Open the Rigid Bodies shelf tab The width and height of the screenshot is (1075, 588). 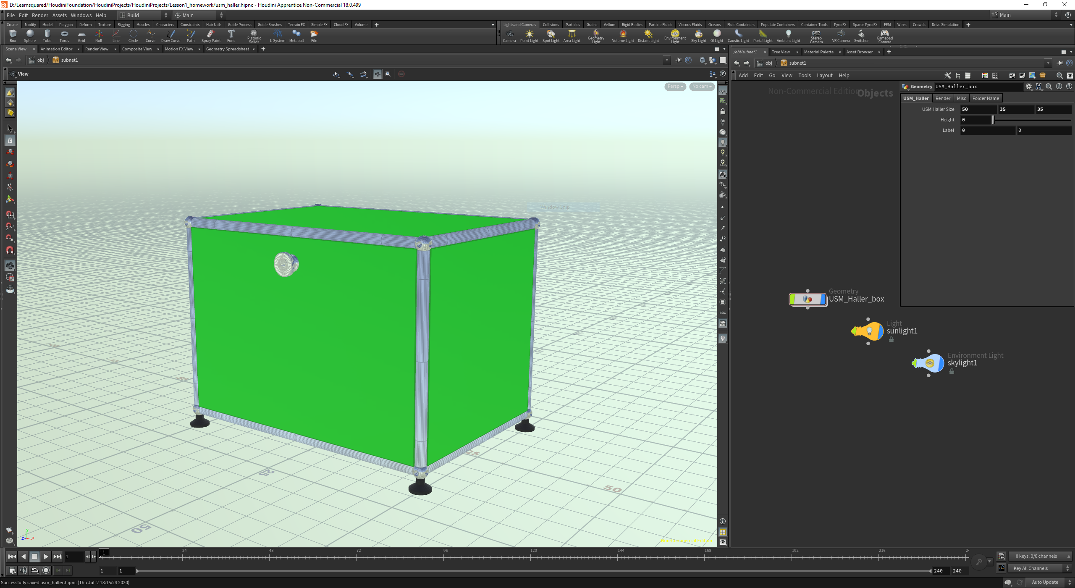point(632,25)
